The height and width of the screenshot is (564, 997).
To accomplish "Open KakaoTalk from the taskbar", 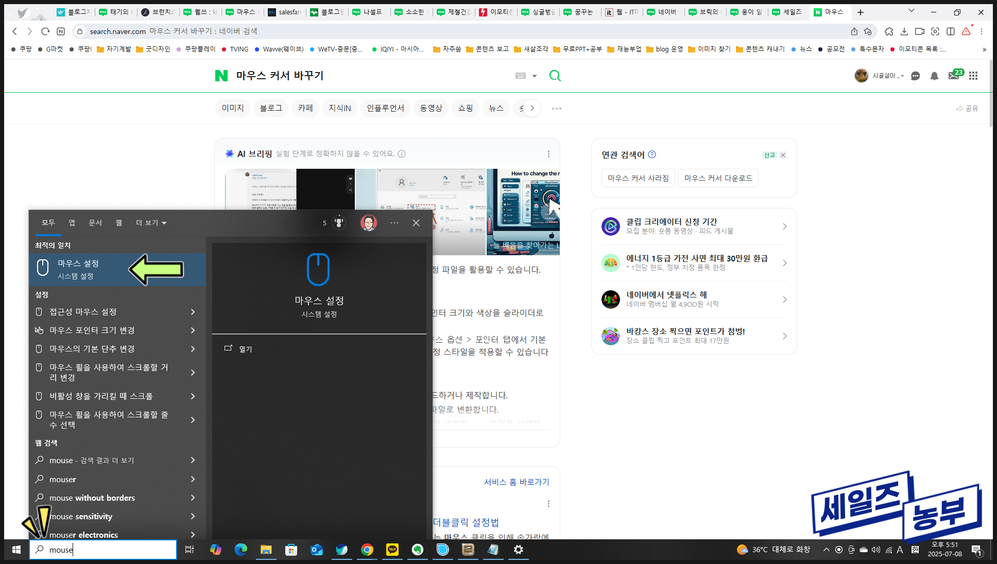I will point(392,550).
